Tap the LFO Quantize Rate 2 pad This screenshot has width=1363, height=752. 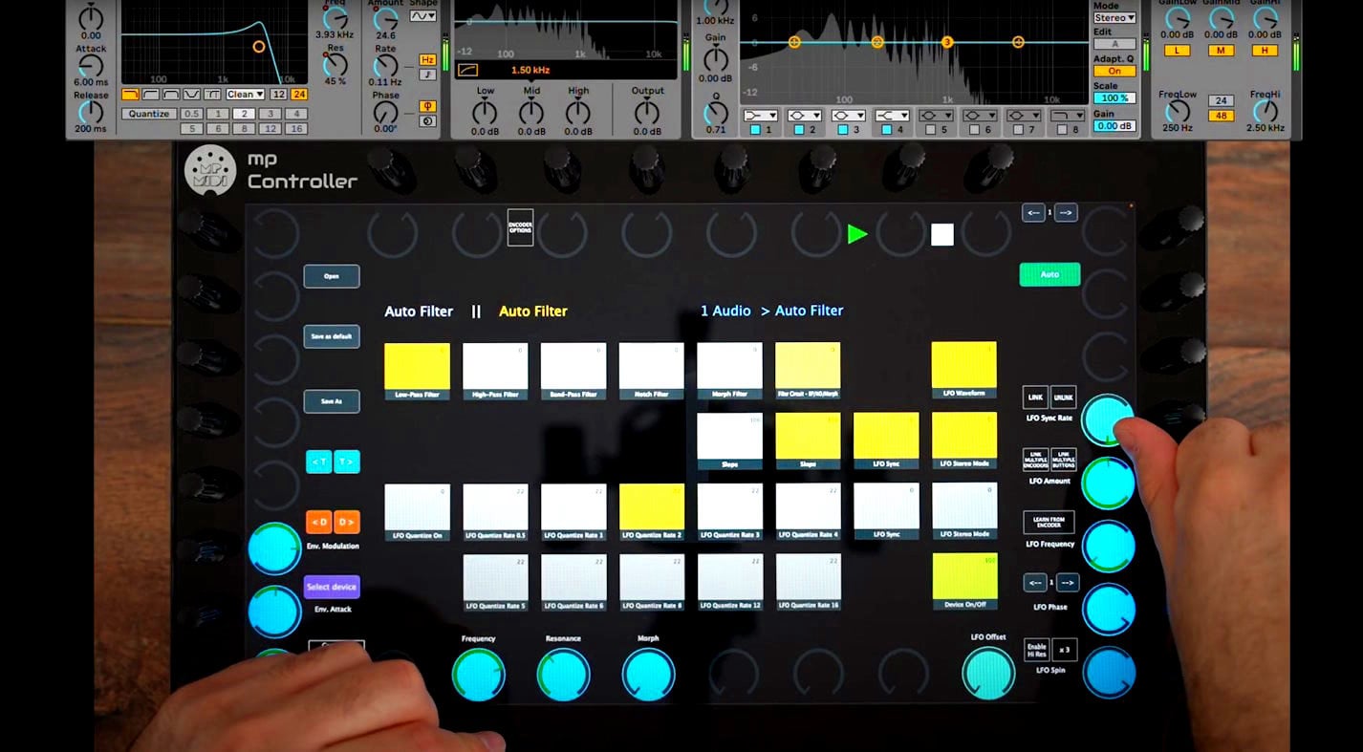coord(651,511)
